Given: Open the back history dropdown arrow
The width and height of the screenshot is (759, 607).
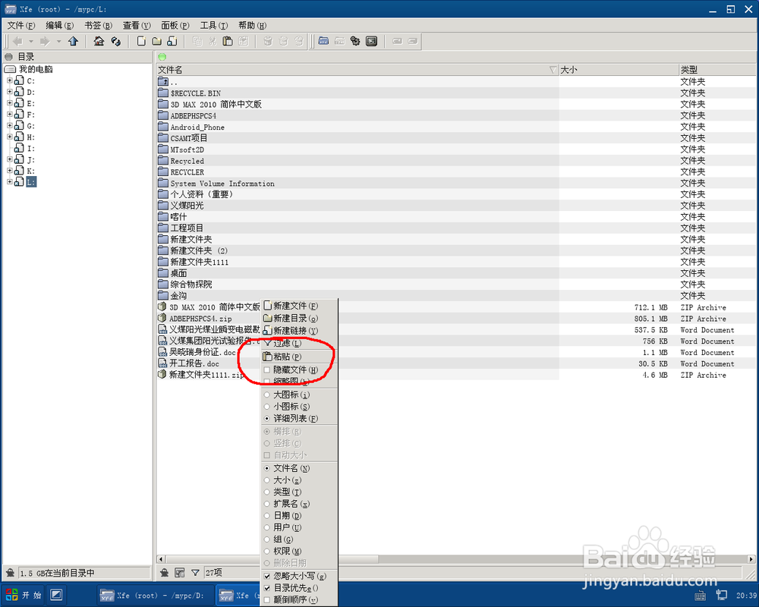Looking at the screenshot, I should tap(31, 42).
